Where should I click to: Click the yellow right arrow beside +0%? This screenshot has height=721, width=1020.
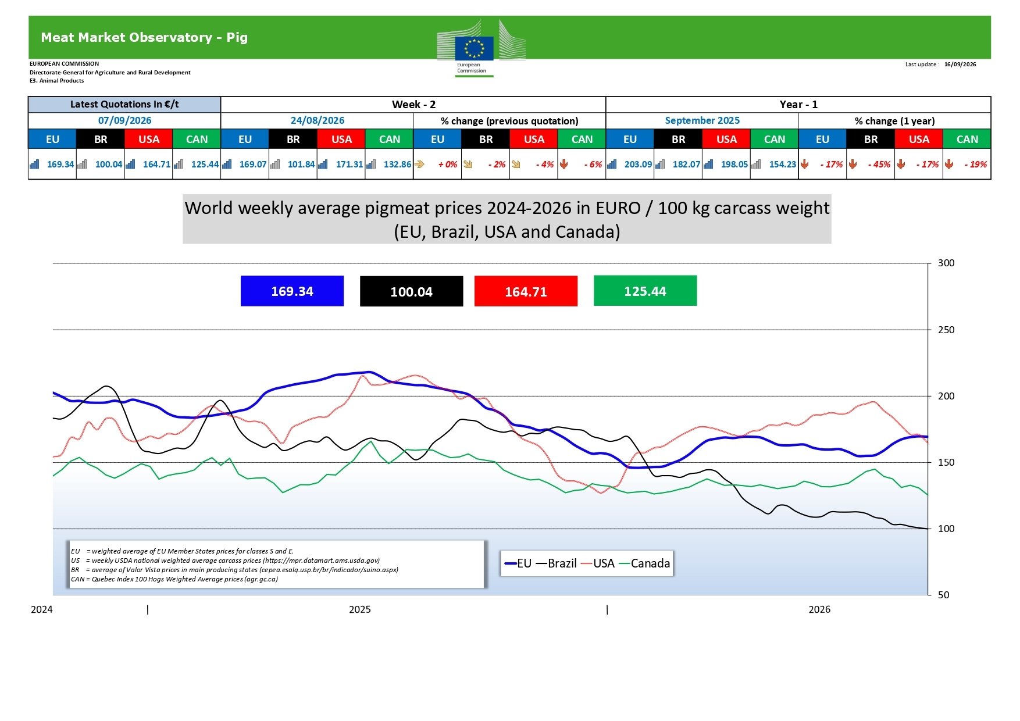coord(419,164)
